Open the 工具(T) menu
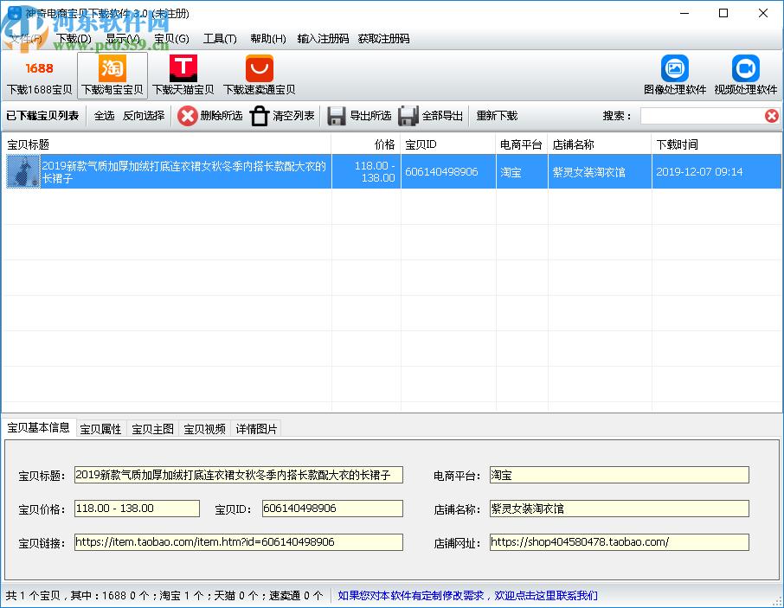The height and width of the screenshot is (608, 784). [x=220, y=39]
